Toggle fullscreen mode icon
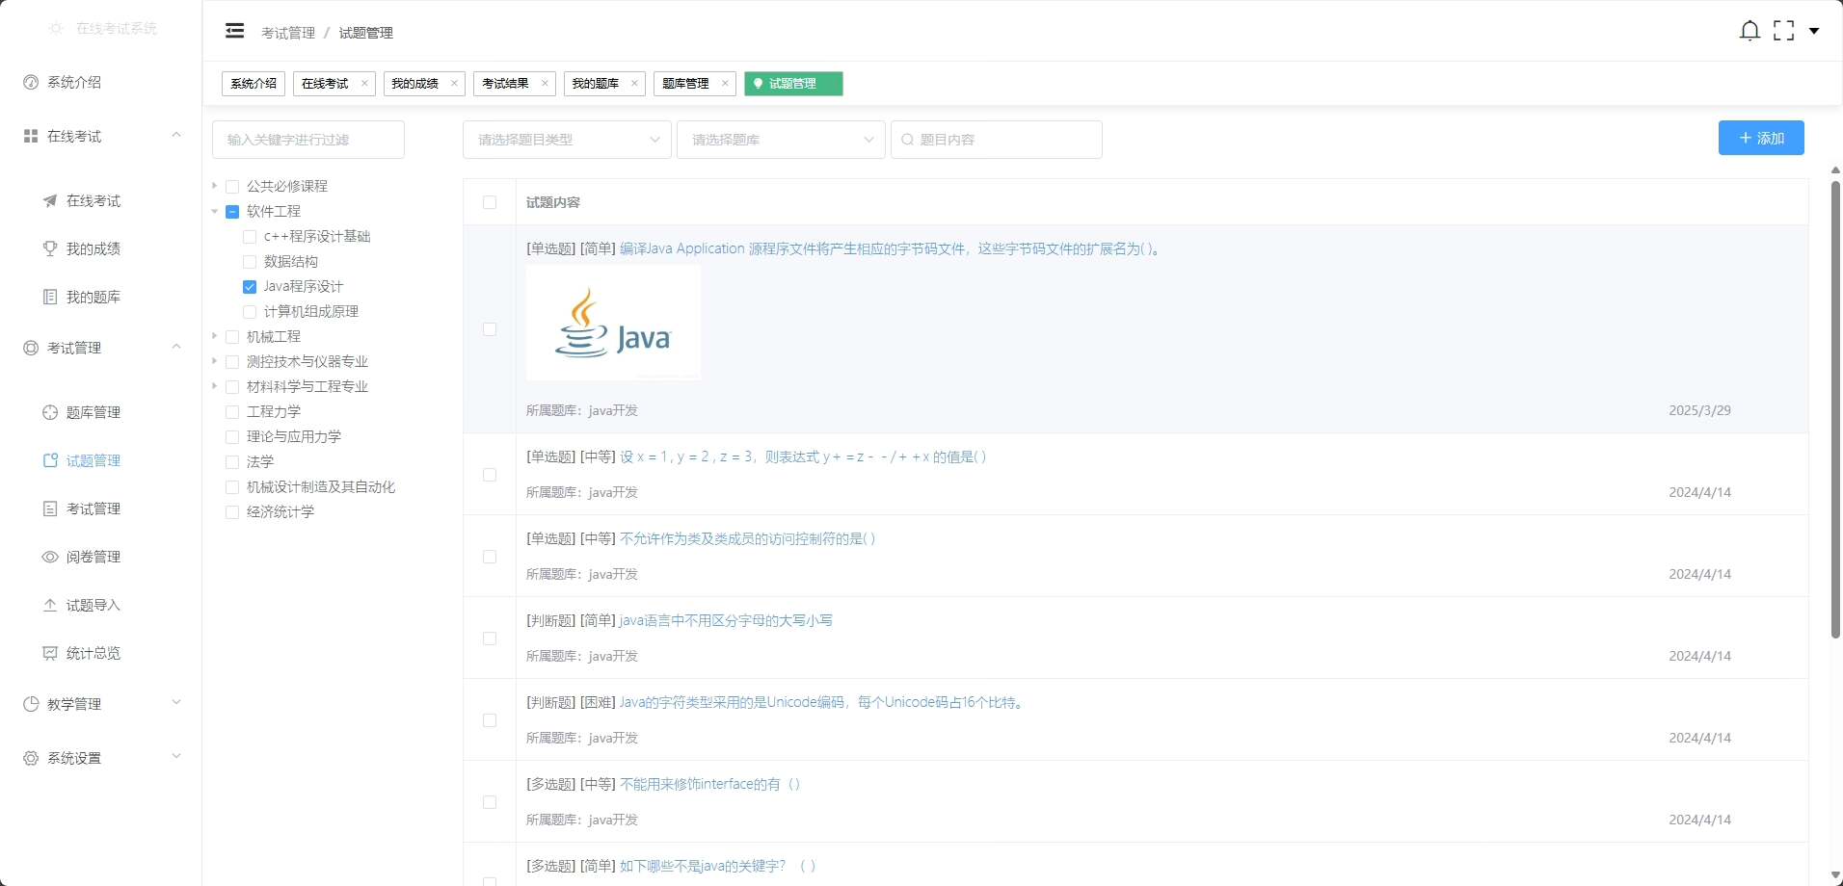The height and width of the screenshot is (886, 1843). [1783, 31]
